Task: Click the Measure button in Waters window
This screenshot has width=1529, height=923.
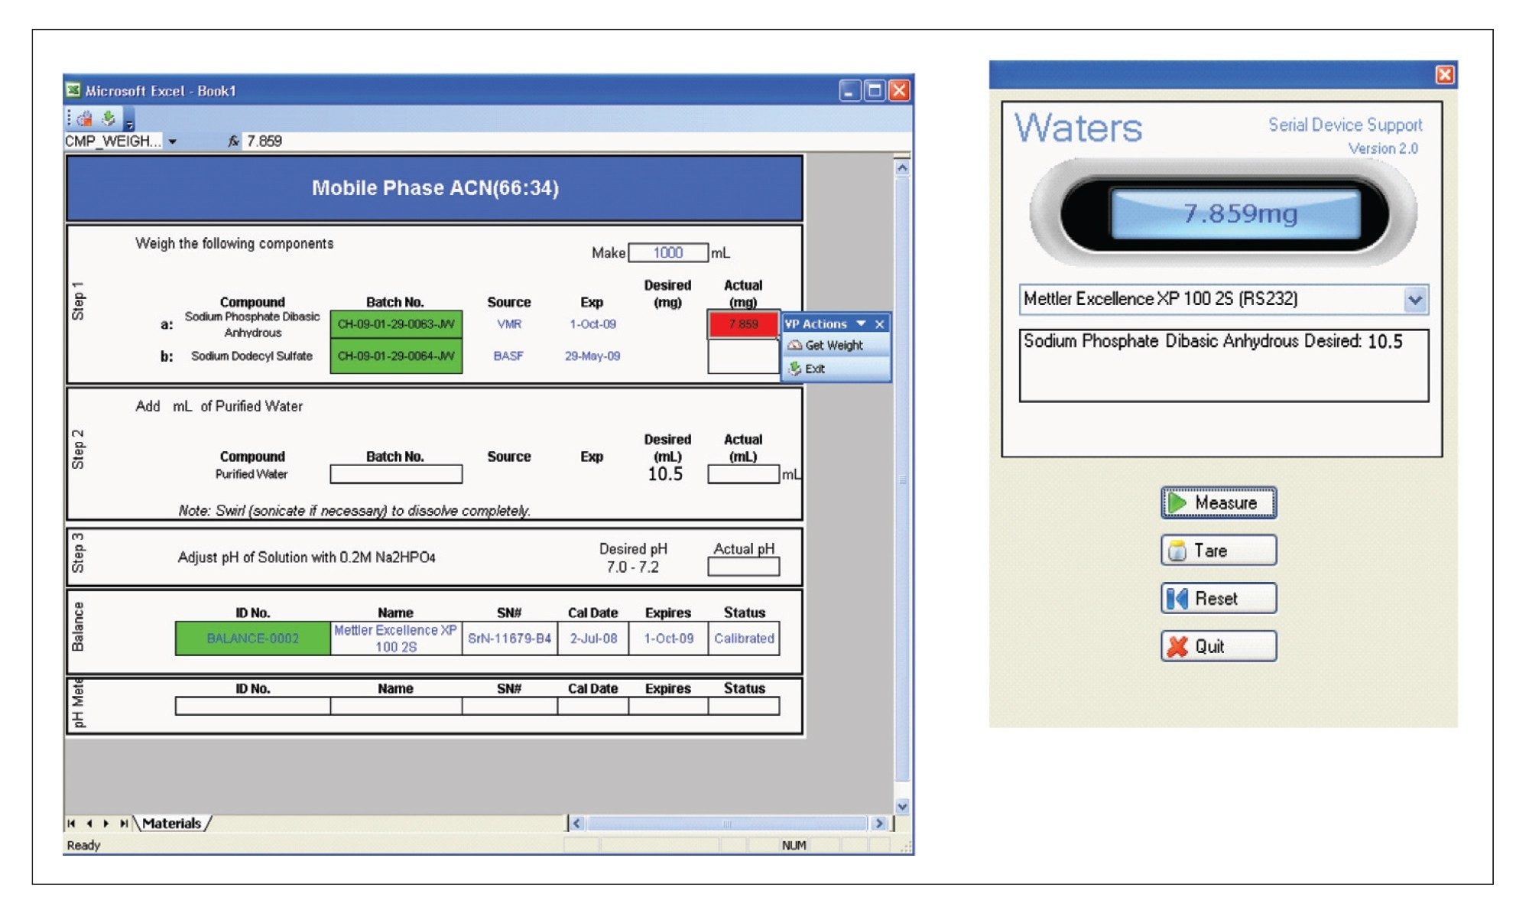Action: tap(1219, 503)
